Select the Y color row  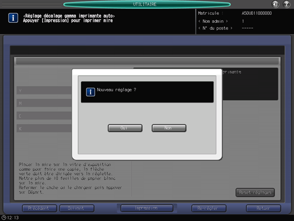44,91
